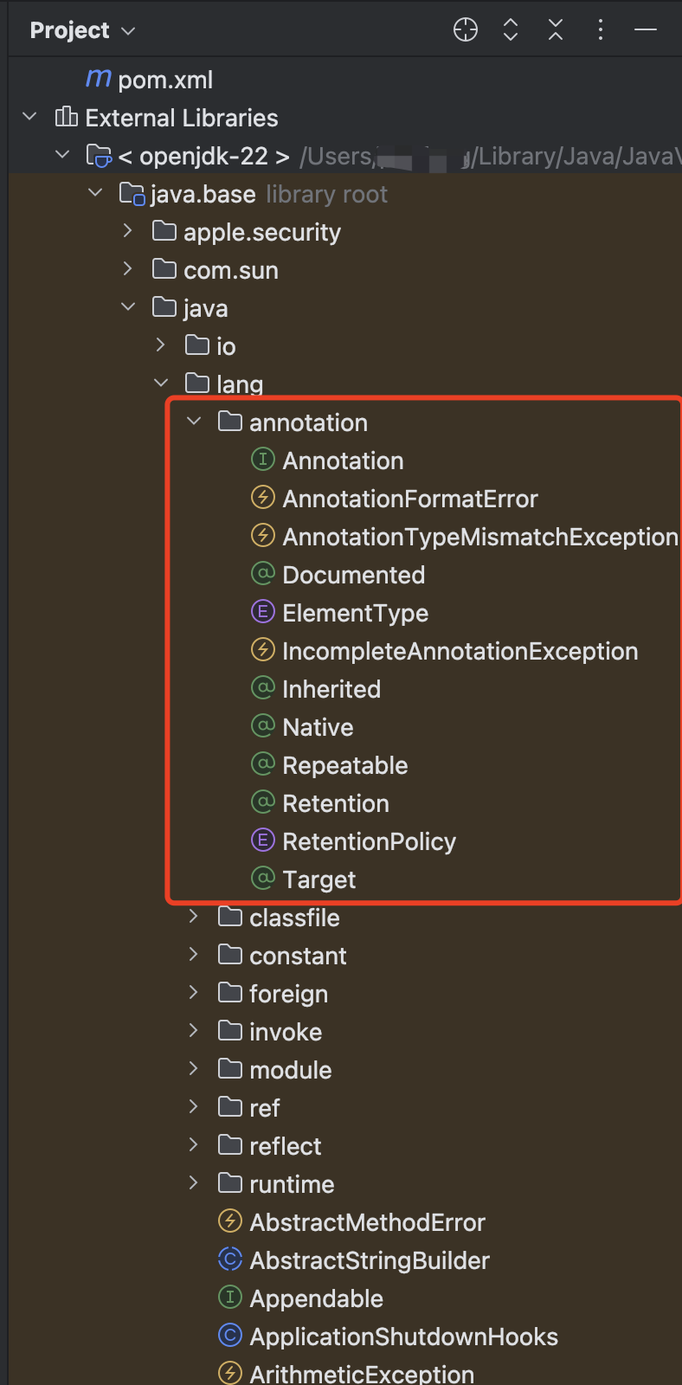Select the Appendable interface
The image size is (682, 1385).
click(316, 1298)
